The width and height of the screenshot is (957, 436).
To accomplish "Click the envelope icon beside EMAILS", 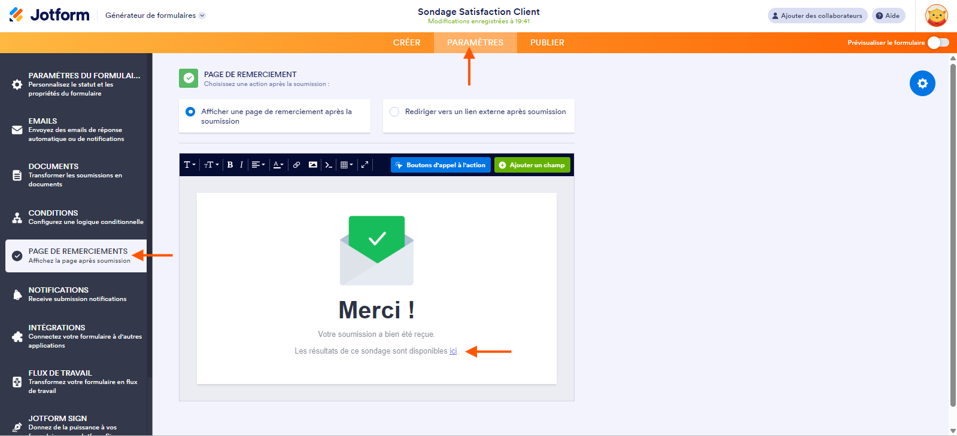I will point(17,130).
